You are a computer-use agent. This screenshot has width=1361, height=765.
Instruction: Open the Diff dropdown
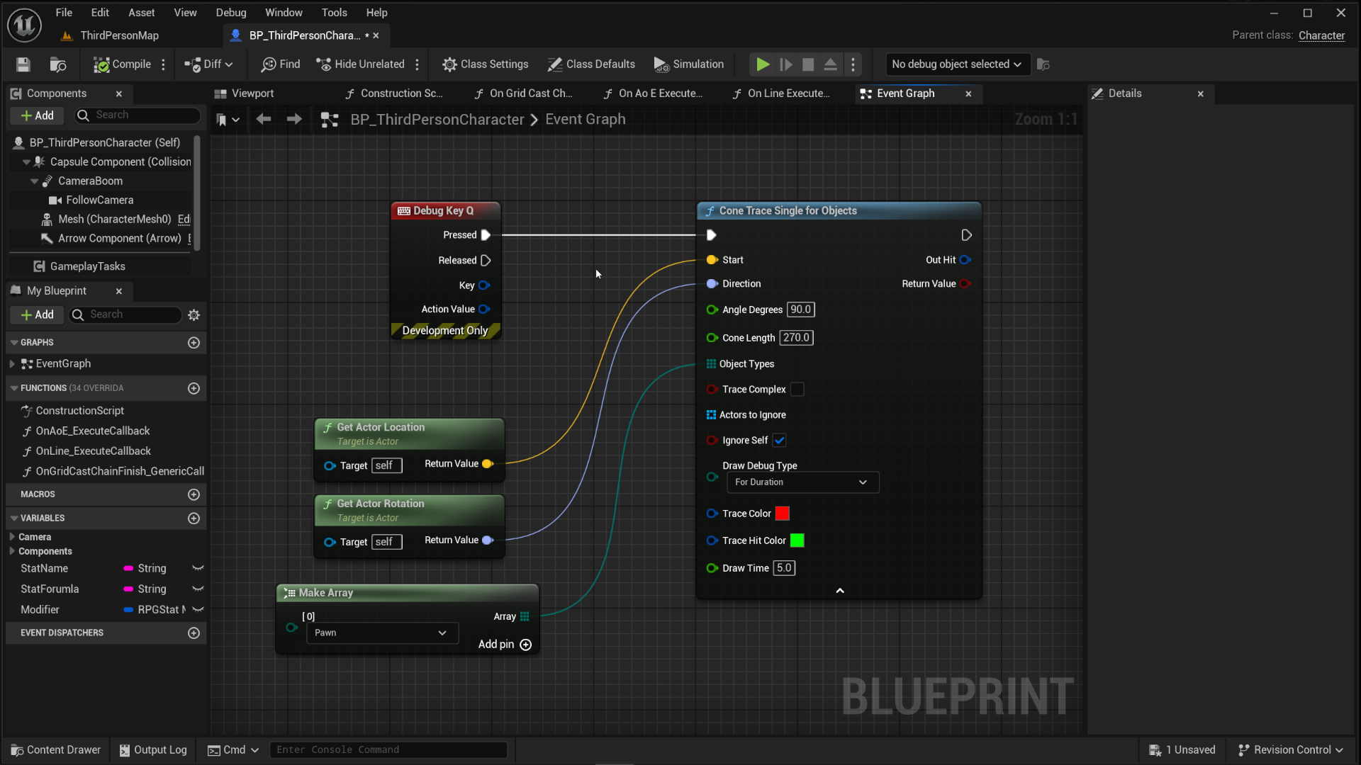pos(208,64)
